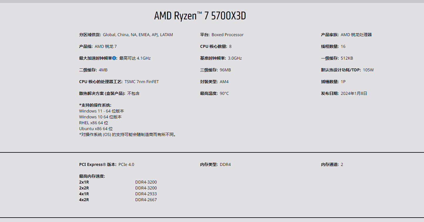Click the TSMC 7nm FinFET process value
424x222 pixels.
(x=142, y=82)
